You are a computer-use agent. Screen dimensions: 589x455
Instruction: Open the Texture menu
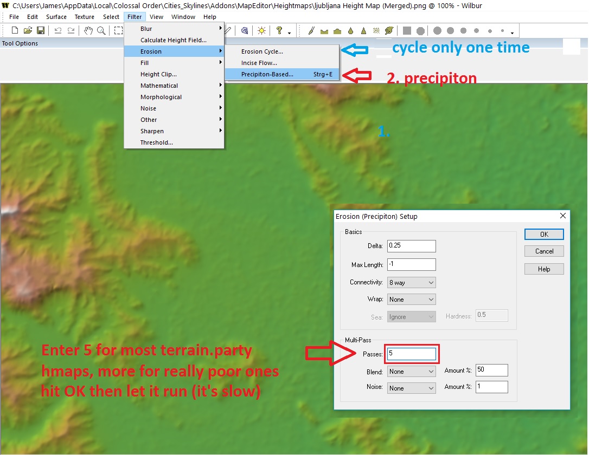coord(84,17)
